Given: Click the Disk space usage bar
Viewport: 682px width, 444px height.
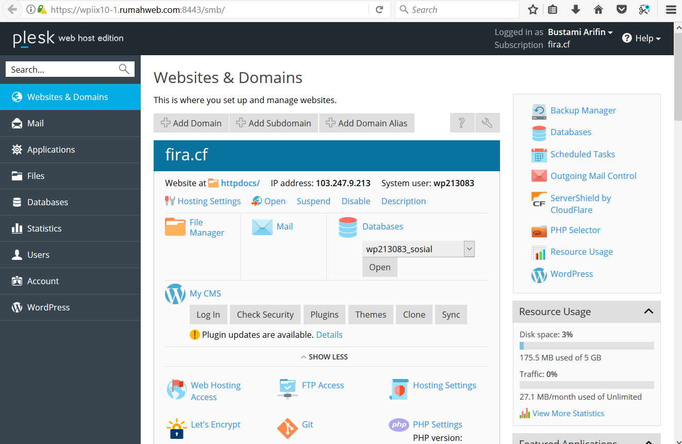Looking at the screenshot, I should (586, 346).
